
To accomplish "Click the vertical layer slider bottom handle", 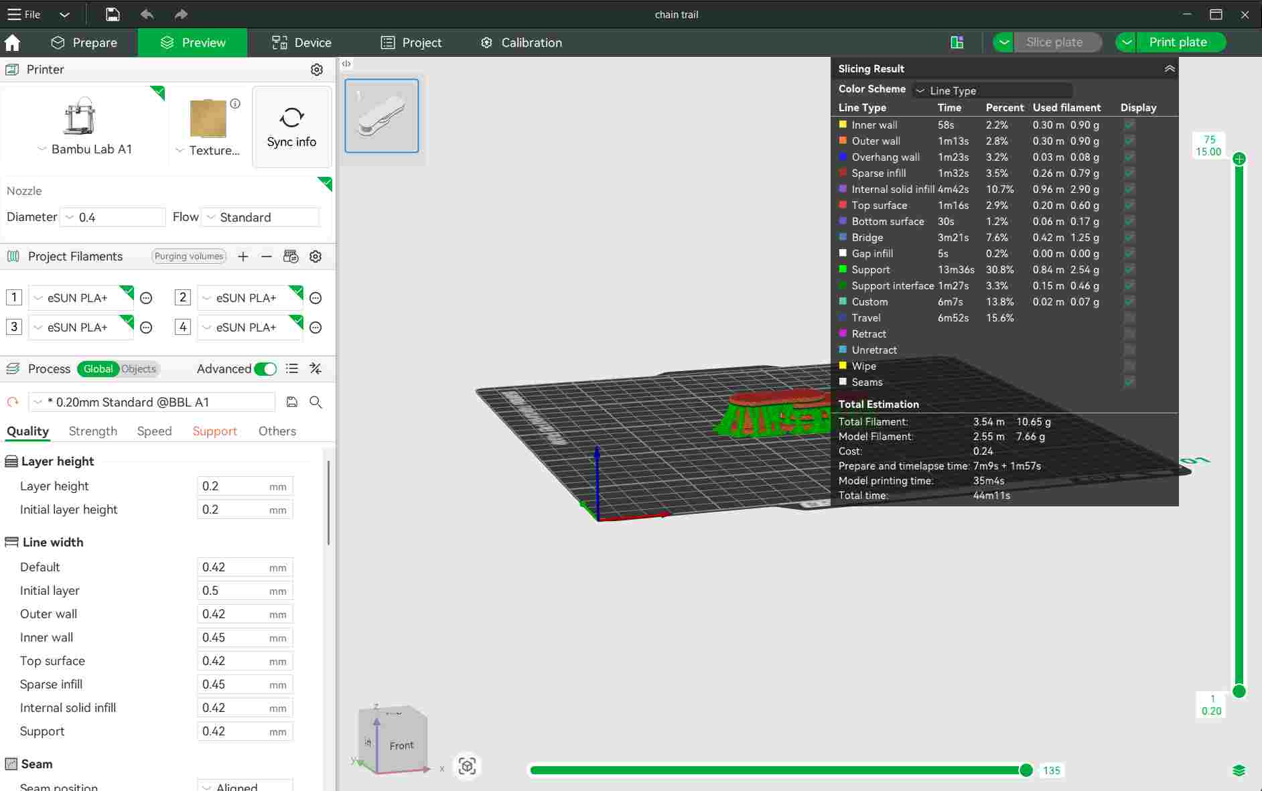I will [x=1239, y=692].
